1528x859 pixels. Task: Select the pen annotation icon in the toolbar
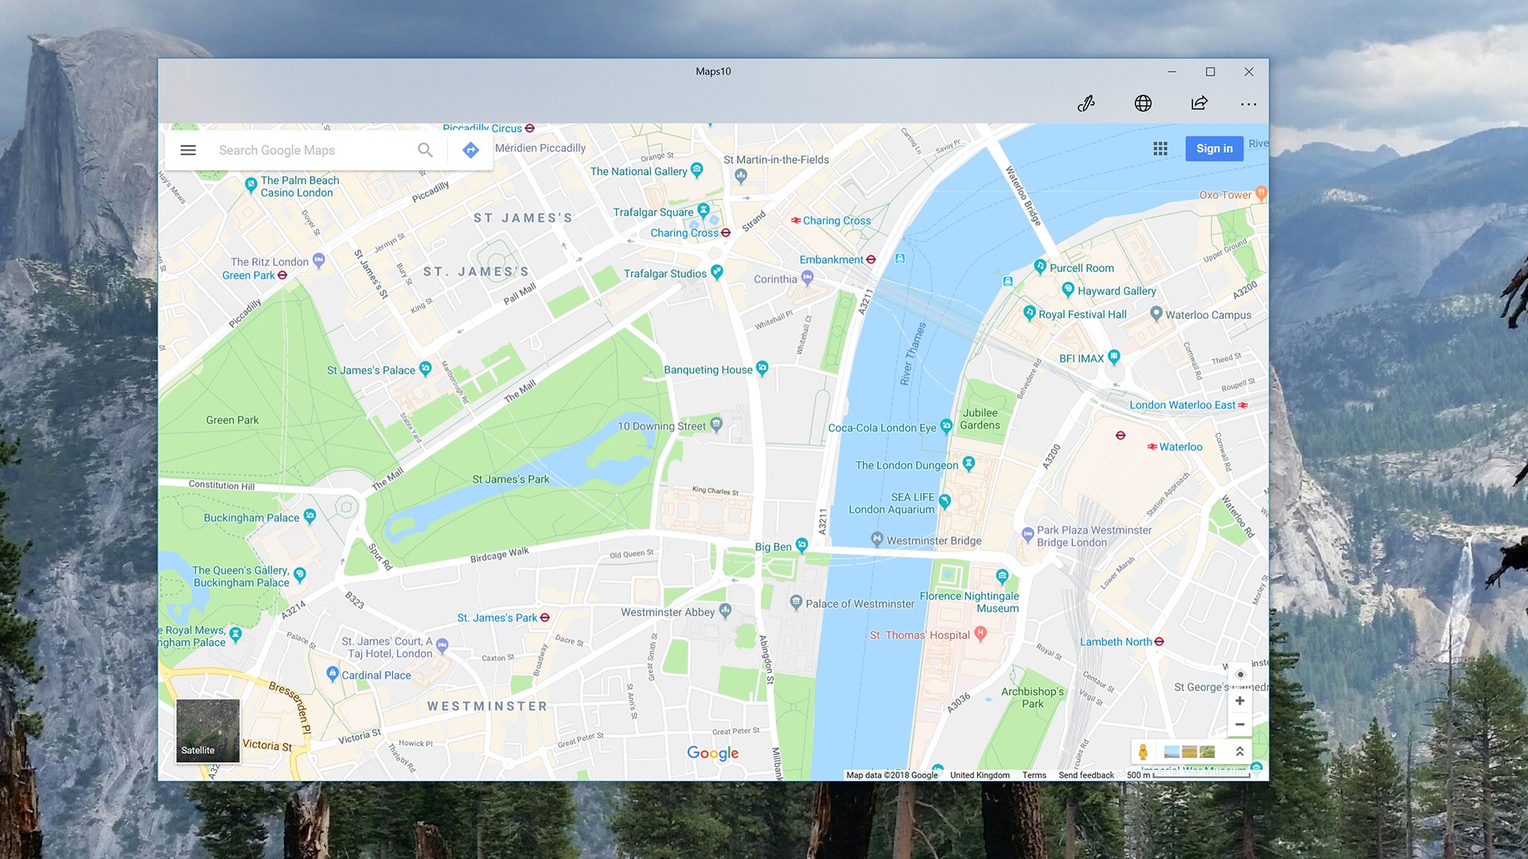pyautogui.click(x=1088, y=103)
